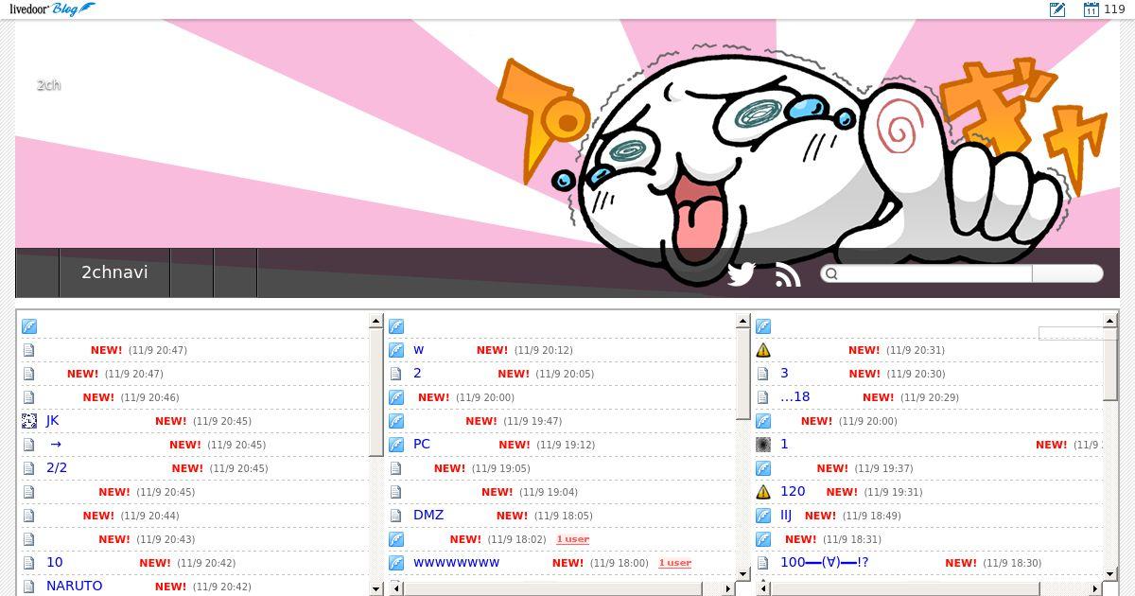The height and width of the screenshot is (596, 1135).
Task: Click the livedoor Blog logo
Action: pyautogui.click(x=52, y=9)
